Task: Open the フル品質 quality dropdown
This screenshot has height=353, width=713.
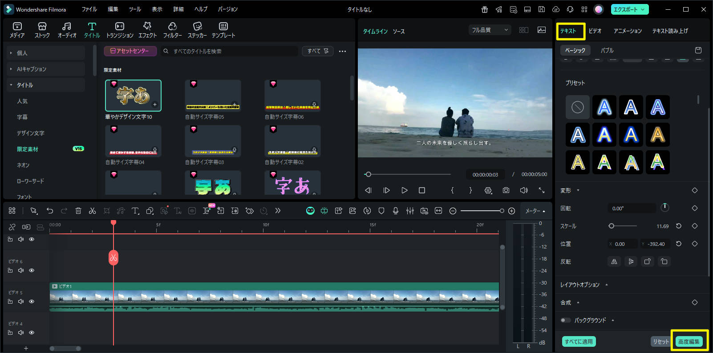Action: [489, 30]
